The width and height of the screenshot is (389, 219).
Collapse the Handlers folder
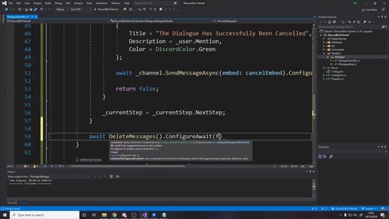click(324, 54)
